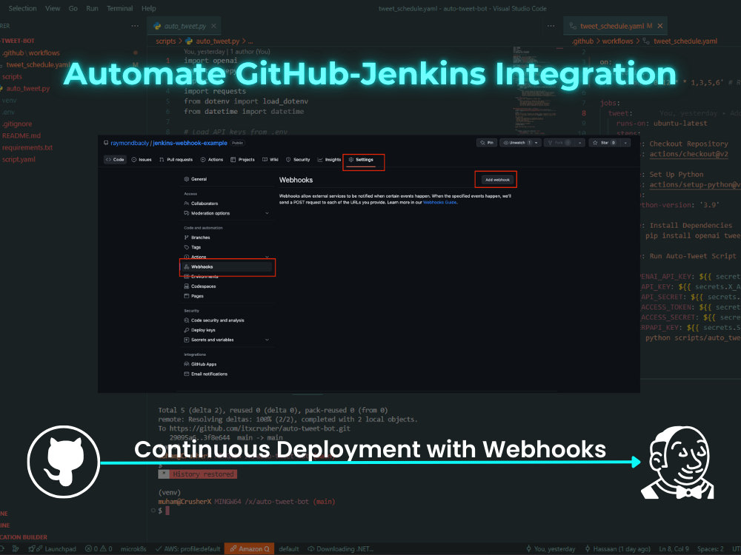Switch to the auto_tweet.py editor tab
This screenshot has height=555, width=741.
(185, 26)
